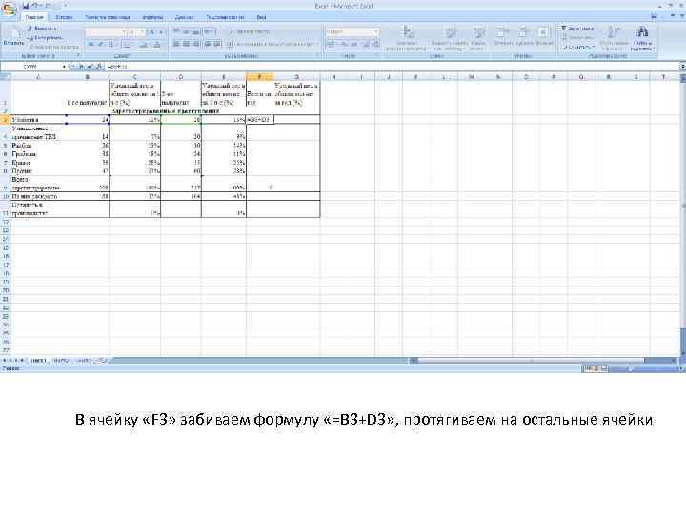Click Merge and Center button
686x514 pixels.
point(272,44)
